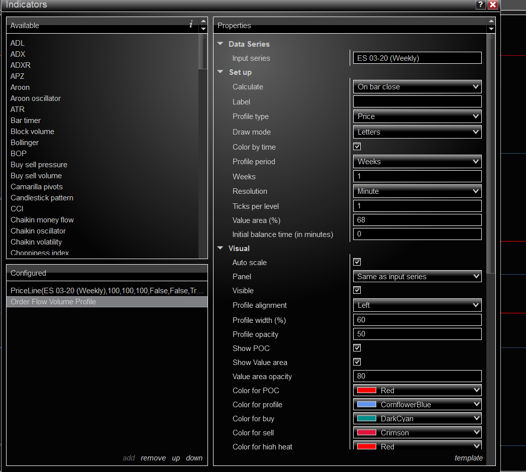
Task: Click Initial balance time field
Action: click(x=417, y=234)
